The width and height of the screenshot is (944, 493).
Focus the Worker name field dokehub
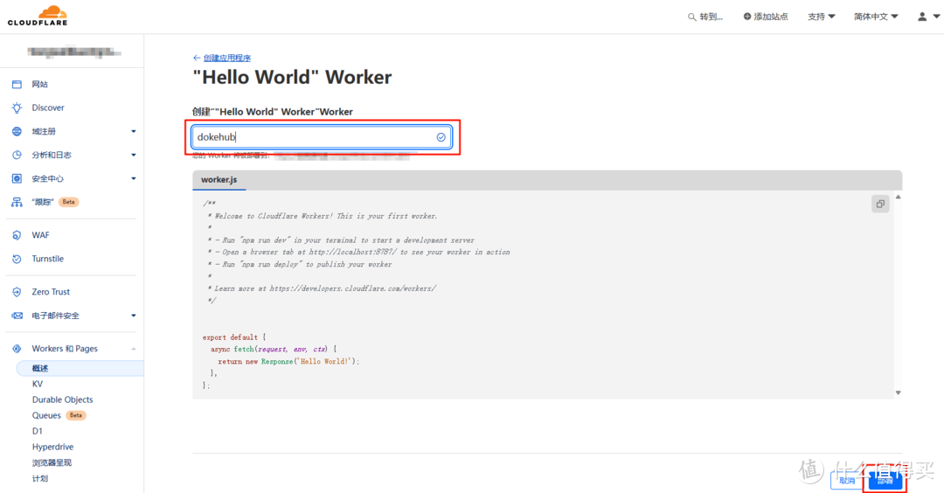[x=322, y=137]
